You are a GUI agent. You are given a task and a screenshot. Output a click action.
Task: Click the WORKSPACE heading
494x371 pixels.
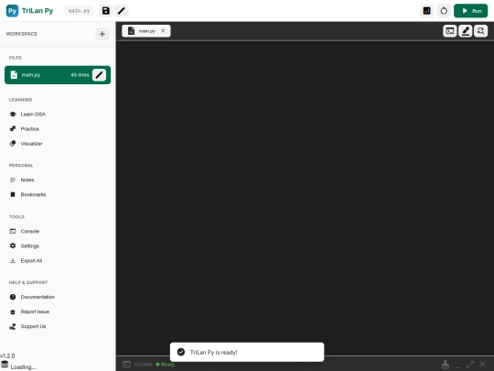[x=22, y=34]
